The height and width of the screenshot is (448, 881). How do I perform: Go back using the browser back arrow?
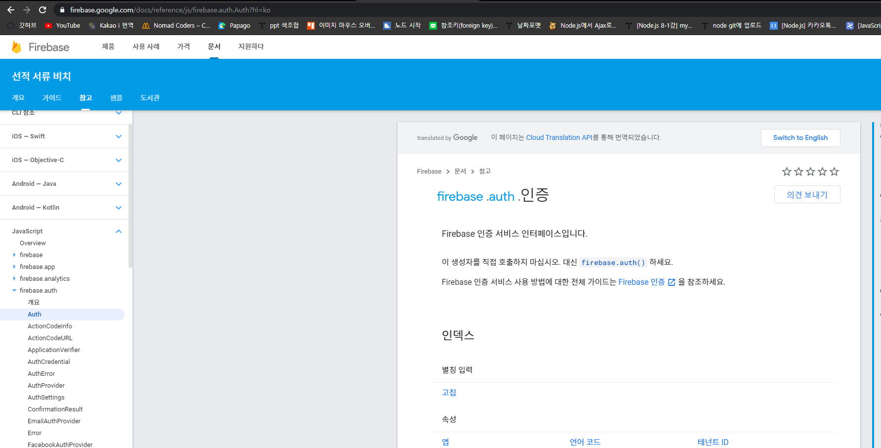click(x=11, y=10)
